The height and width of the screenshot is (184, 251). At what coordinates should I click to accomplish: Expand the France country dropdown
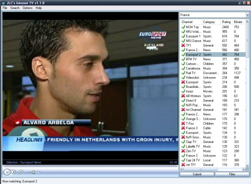point(247,15)
